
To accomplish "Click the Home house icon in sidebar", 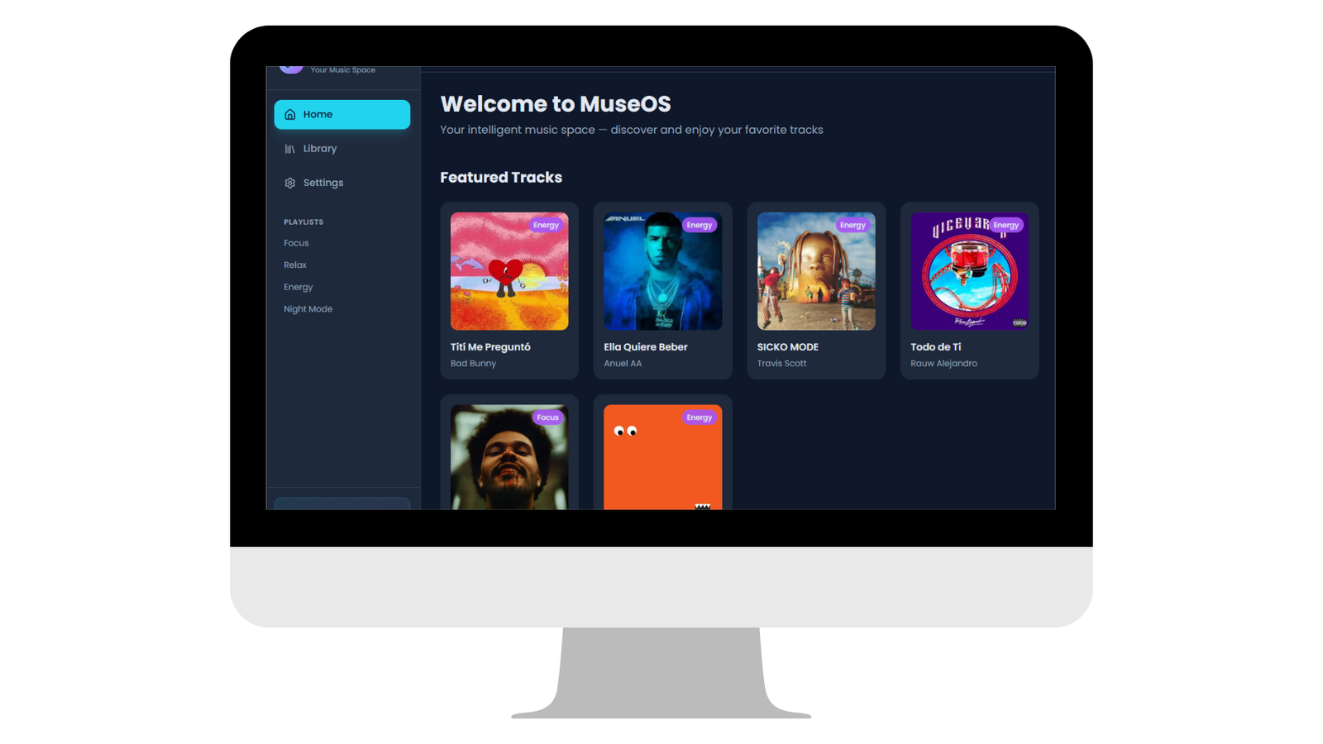I will (290, 115).
